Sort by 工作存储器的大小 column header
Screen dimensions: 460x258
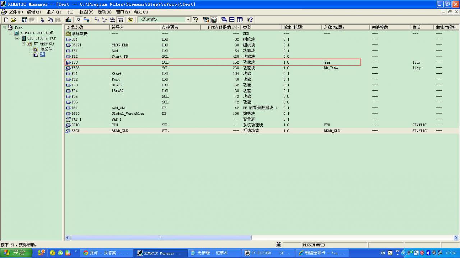pyautogui.click(x=220, y=27)
